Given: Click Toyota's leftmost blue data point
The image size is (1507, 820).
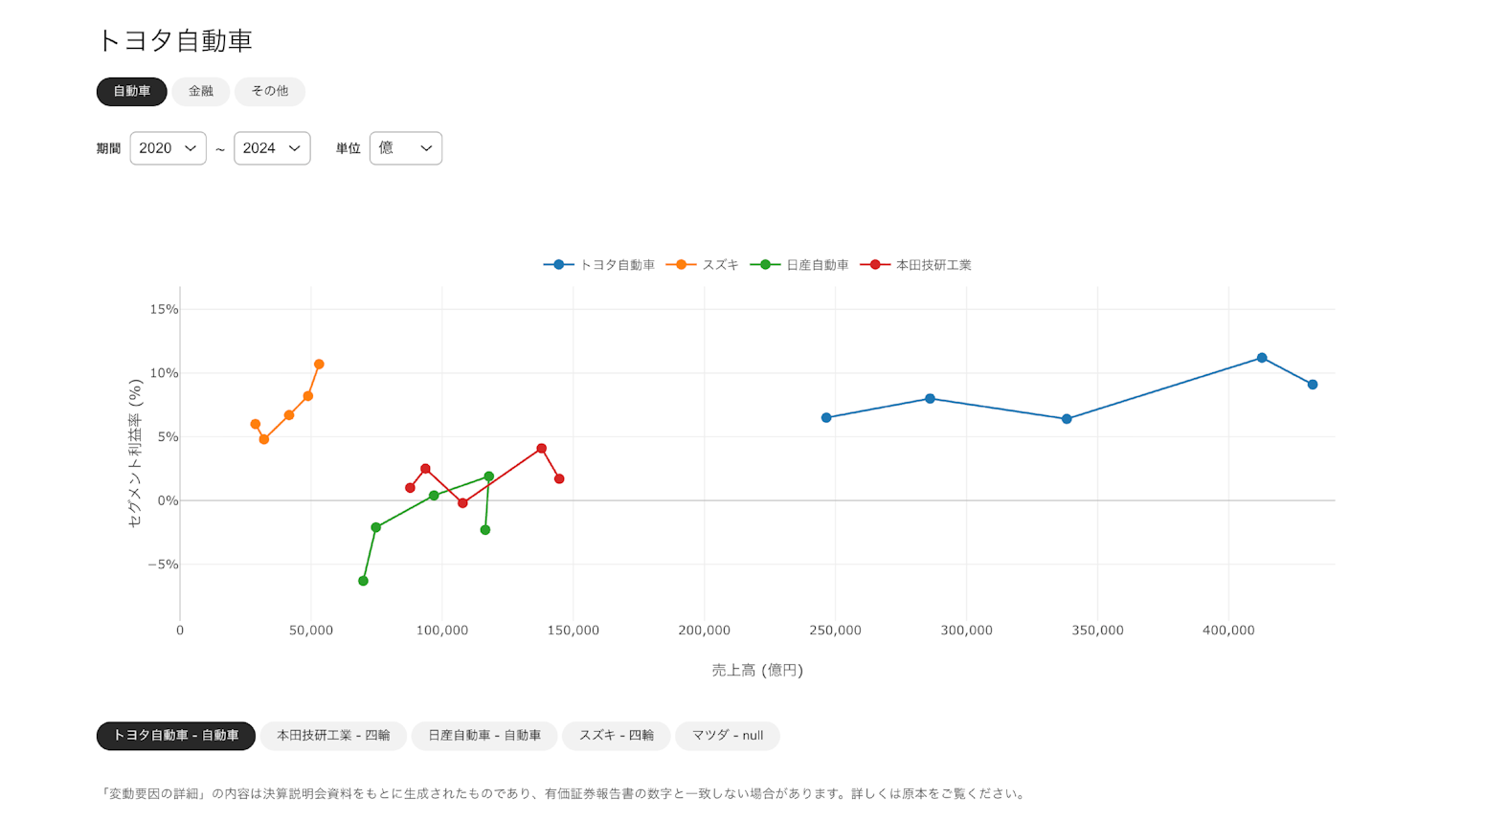Looking at the screenshot, I should tap(826, 417).
